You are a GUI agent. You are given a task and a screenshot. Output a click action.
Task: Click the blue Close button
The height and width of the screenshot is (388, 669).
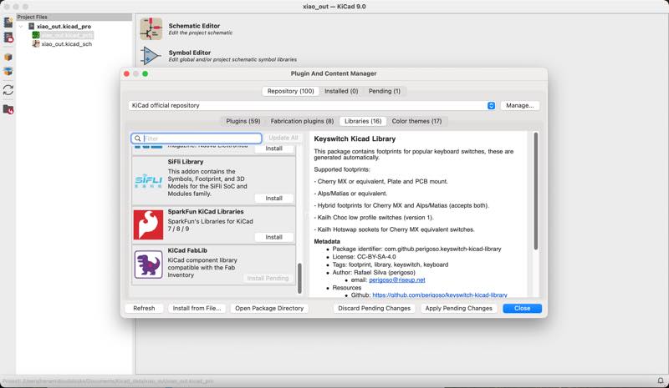coord(522,309)
